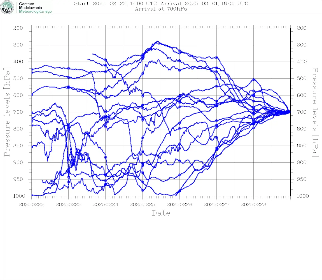The width and height of the screenshot is (322, 280).
Task: Click the left 'Pressure levels [hPa]' axis title
Action: (7, 112)
